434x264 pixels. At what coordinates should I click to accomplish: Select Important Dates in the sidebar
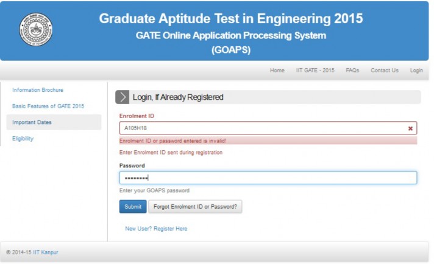click(54, 122)
